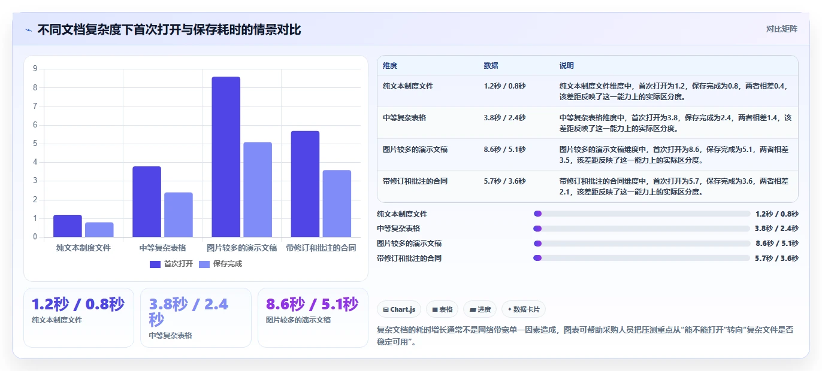Toggle the 保存完成 legend color swatch
Screen dimensions: 822x371
tap(204, 264)
